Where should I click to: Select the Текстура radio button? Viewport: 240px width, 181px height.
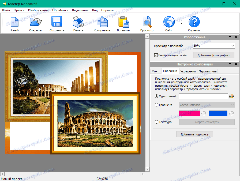(156, 122)
